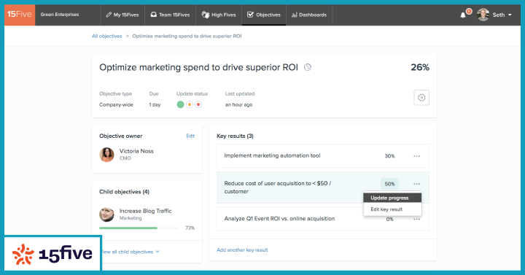Set update status to orange
Viewport: 525px width, 275px height.
pyautogui.click(x=189, y=104)
